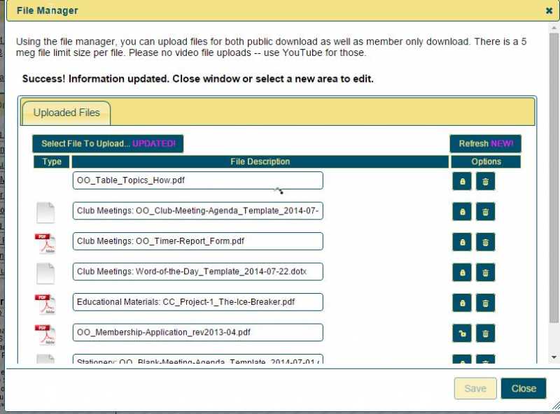Toggle lock for CC_Project-1 Ice-Breaker pdf
The height and width of the screenshot is (414, 560).
462,303
